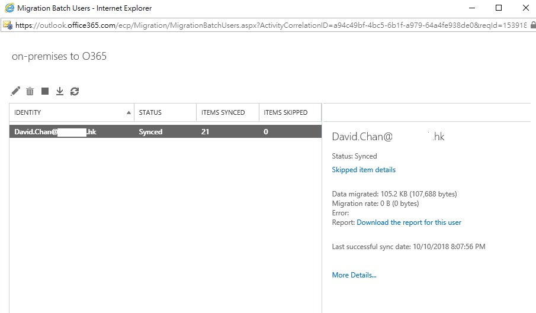Click the page favicon in address bar
This screenshot has width=536, height=313.
click(x=8, y=25)
